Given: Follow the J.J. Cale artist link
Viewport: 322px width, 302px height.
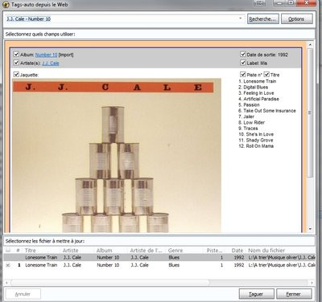Looking at the screenshot, I should (x=51, y=63).
